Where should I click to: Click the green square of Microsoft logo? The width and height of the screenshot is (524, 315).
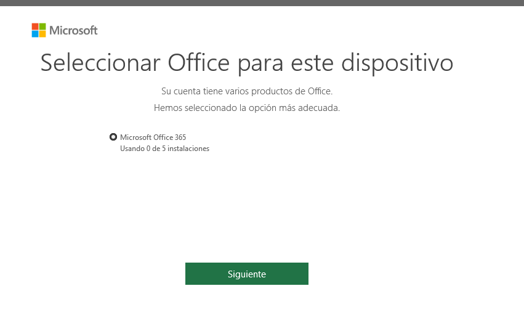pos(42,27)
